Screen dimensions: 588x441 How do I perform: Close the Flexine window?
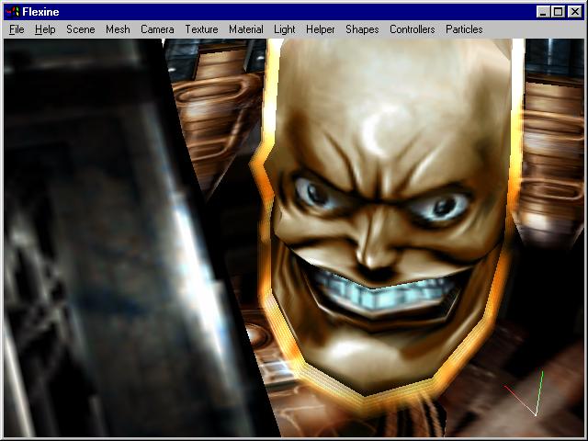click(575, 12)
